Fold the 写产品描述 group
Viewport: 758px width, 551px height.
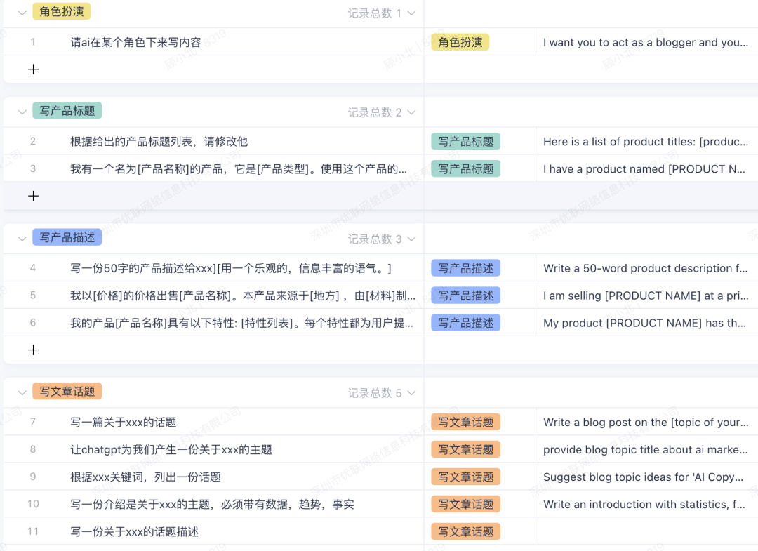point(21,239)
